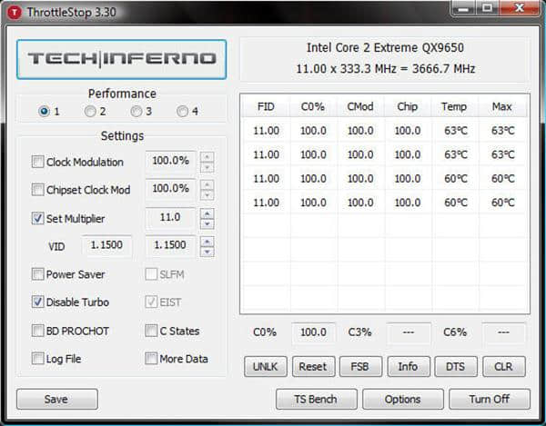Enable the Clock Modulation checkbox
The width and height of the screenshot is (546, 426).
[37, 163]
